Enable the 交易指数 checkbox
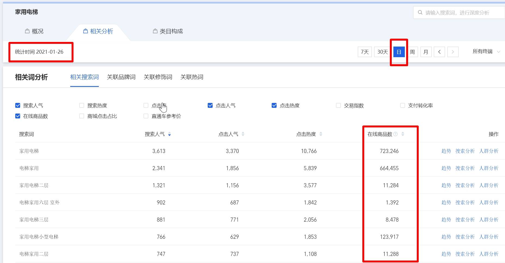505x263 pixels. (x=338, y=105)
